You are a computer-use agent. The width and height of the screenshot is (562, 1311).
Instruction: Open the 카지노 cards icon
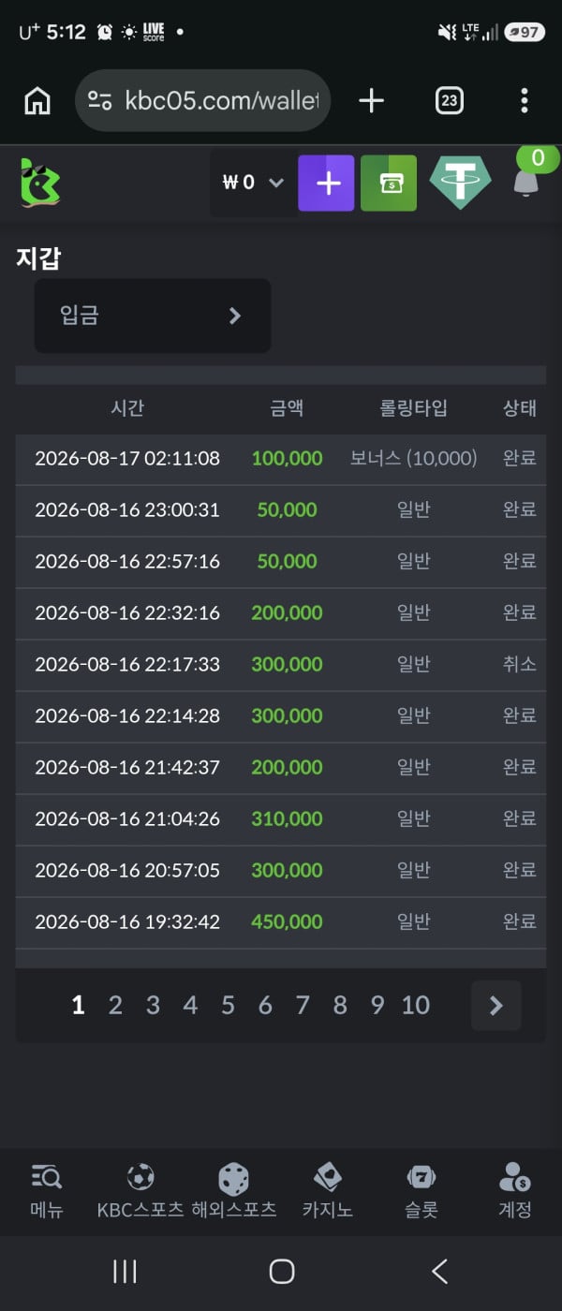pyautogui.click(x=328, y=1177)
